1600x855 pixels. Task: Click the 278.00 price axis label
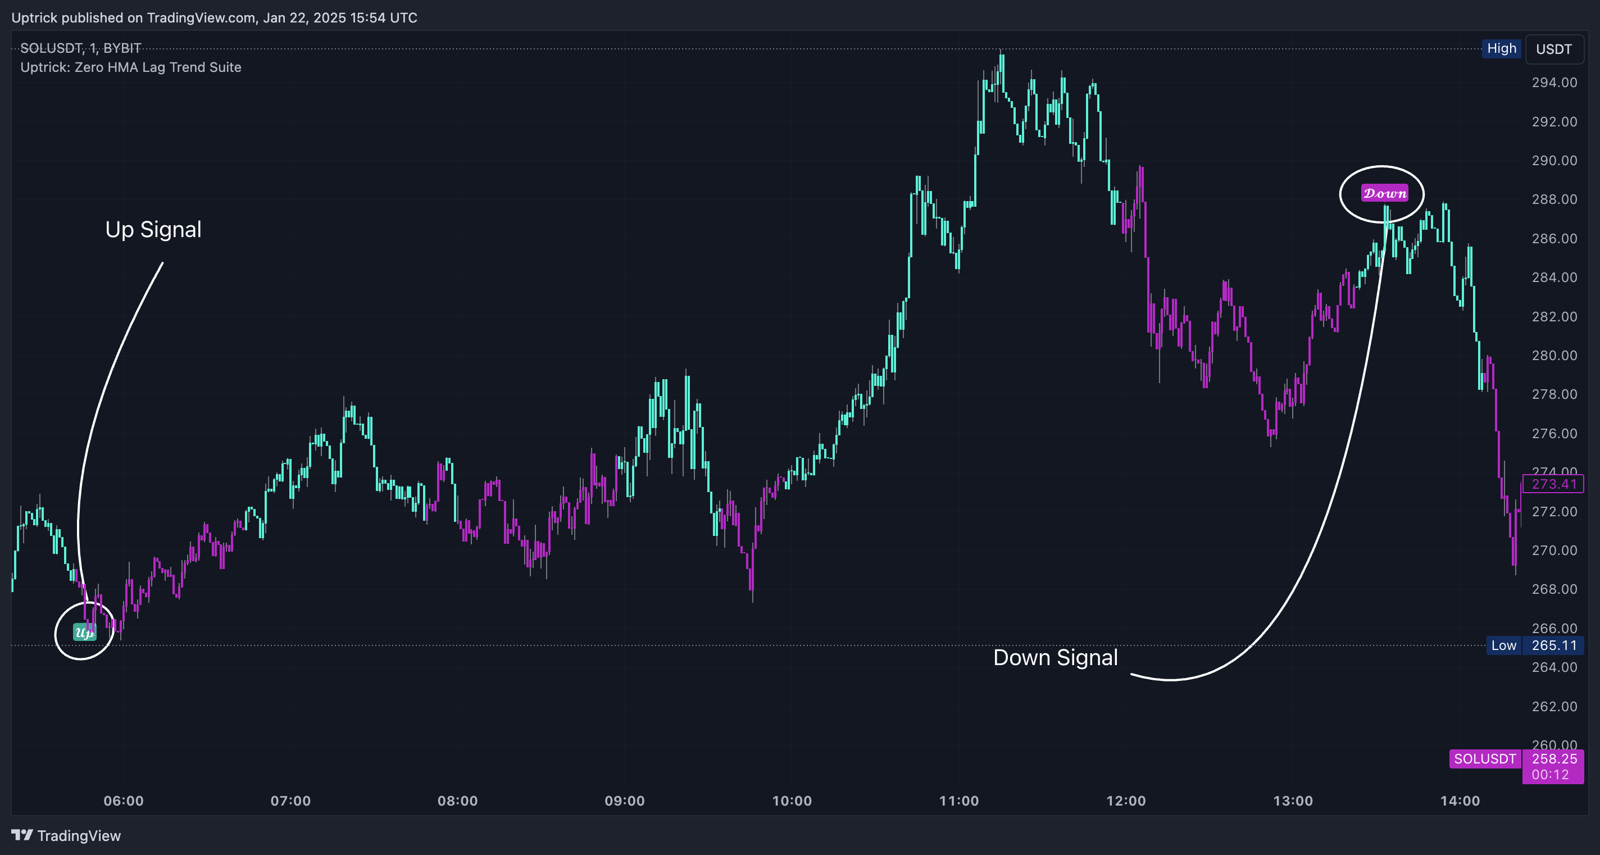point(1554,394)
